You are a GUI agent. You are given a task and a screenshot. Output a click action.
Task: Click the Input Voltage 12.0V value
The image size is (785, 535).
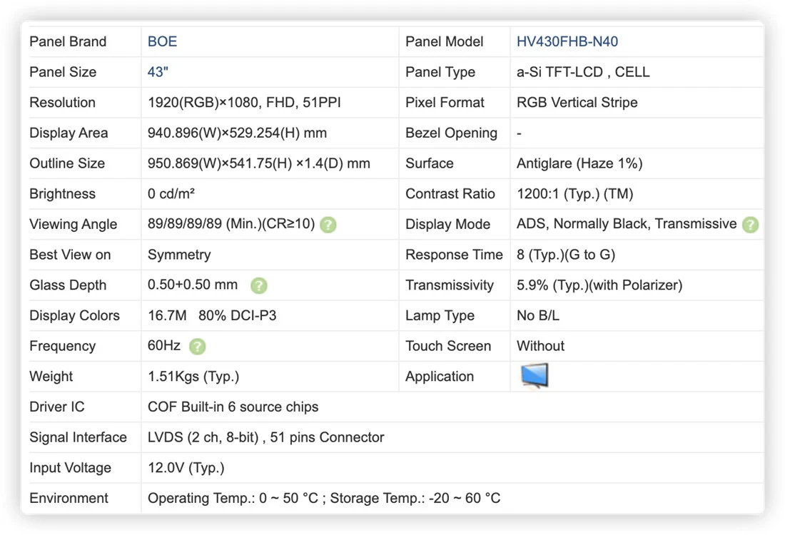pos(186,468)
